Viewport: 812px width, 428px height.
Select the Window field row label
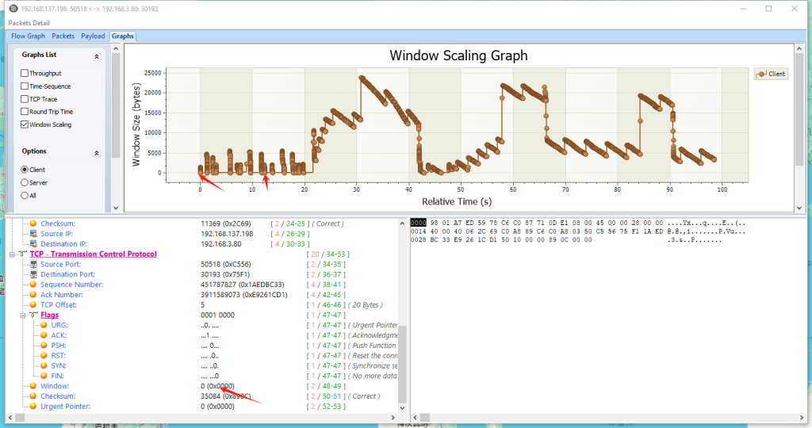55,386
